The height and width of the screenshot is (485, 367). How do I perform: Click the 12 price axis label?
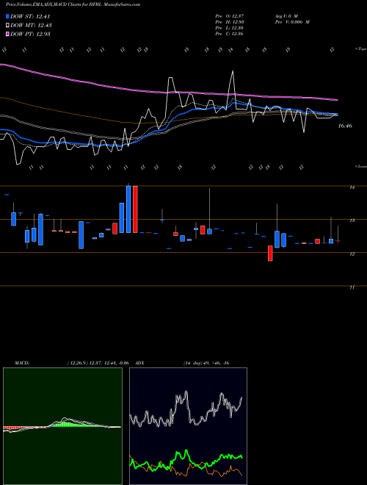tap(352, 254)
